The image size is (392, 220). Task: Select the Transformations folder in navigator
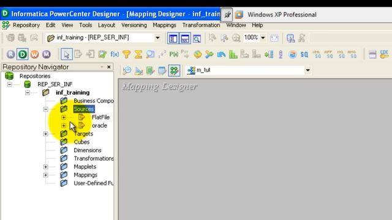click(94, 158)
